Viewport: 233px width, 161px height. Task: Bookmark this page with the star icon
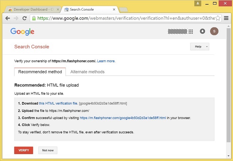point(218,18)
